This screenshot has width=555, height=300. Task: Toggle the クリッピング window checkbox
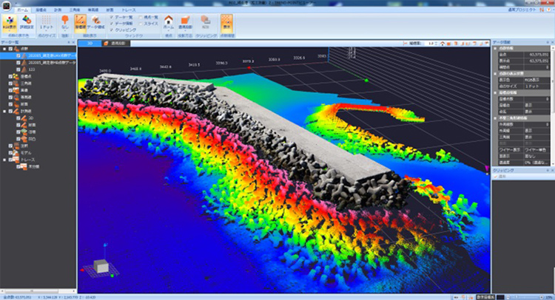pos(112,30)
